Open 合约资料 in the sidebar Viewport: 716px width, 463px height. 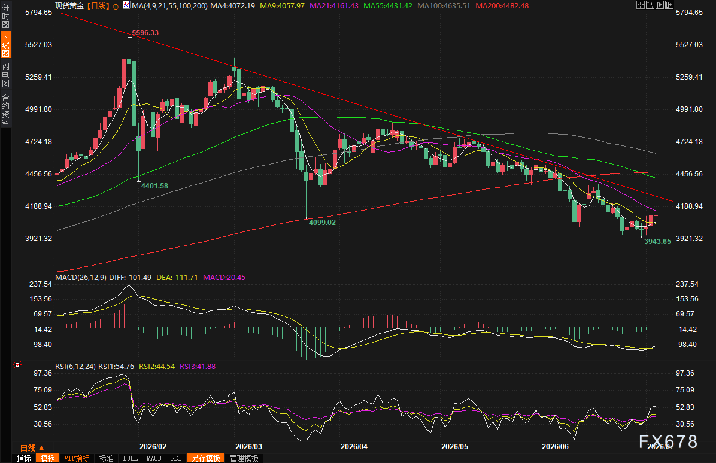point(5,109)
